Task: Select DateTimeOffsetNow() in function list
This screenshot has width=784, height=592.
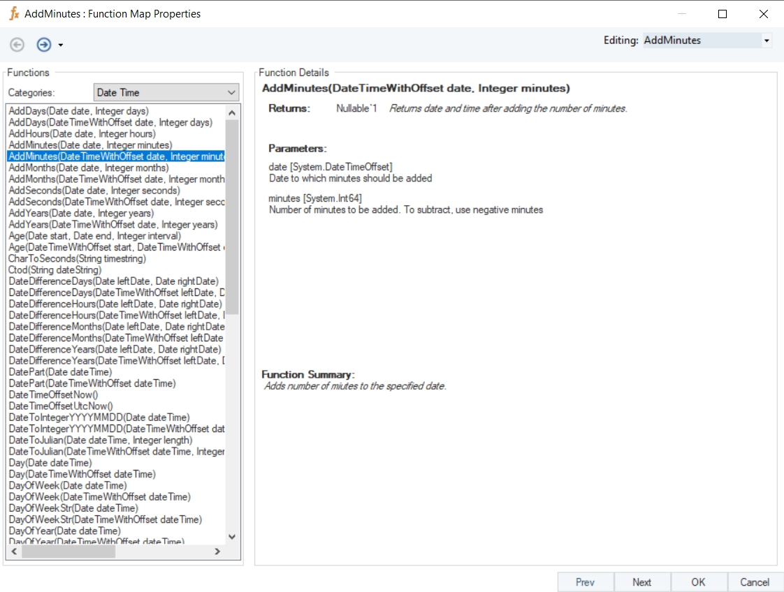Action: click(x=53, y=394)
